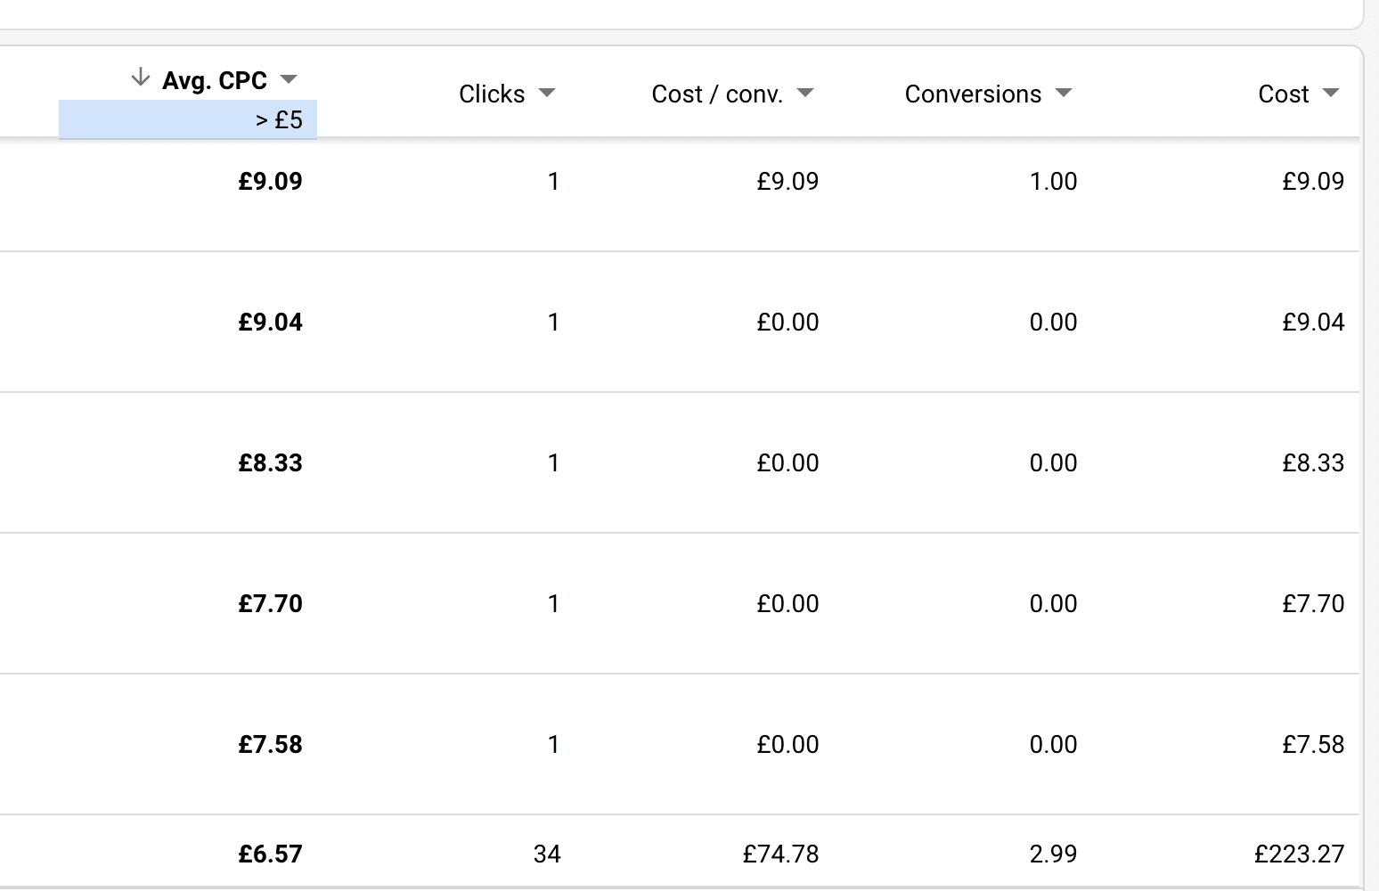Screen dimensions: 1379x891
Task: Open the Cost column dropdown arrow
Action: [1332, 93]
